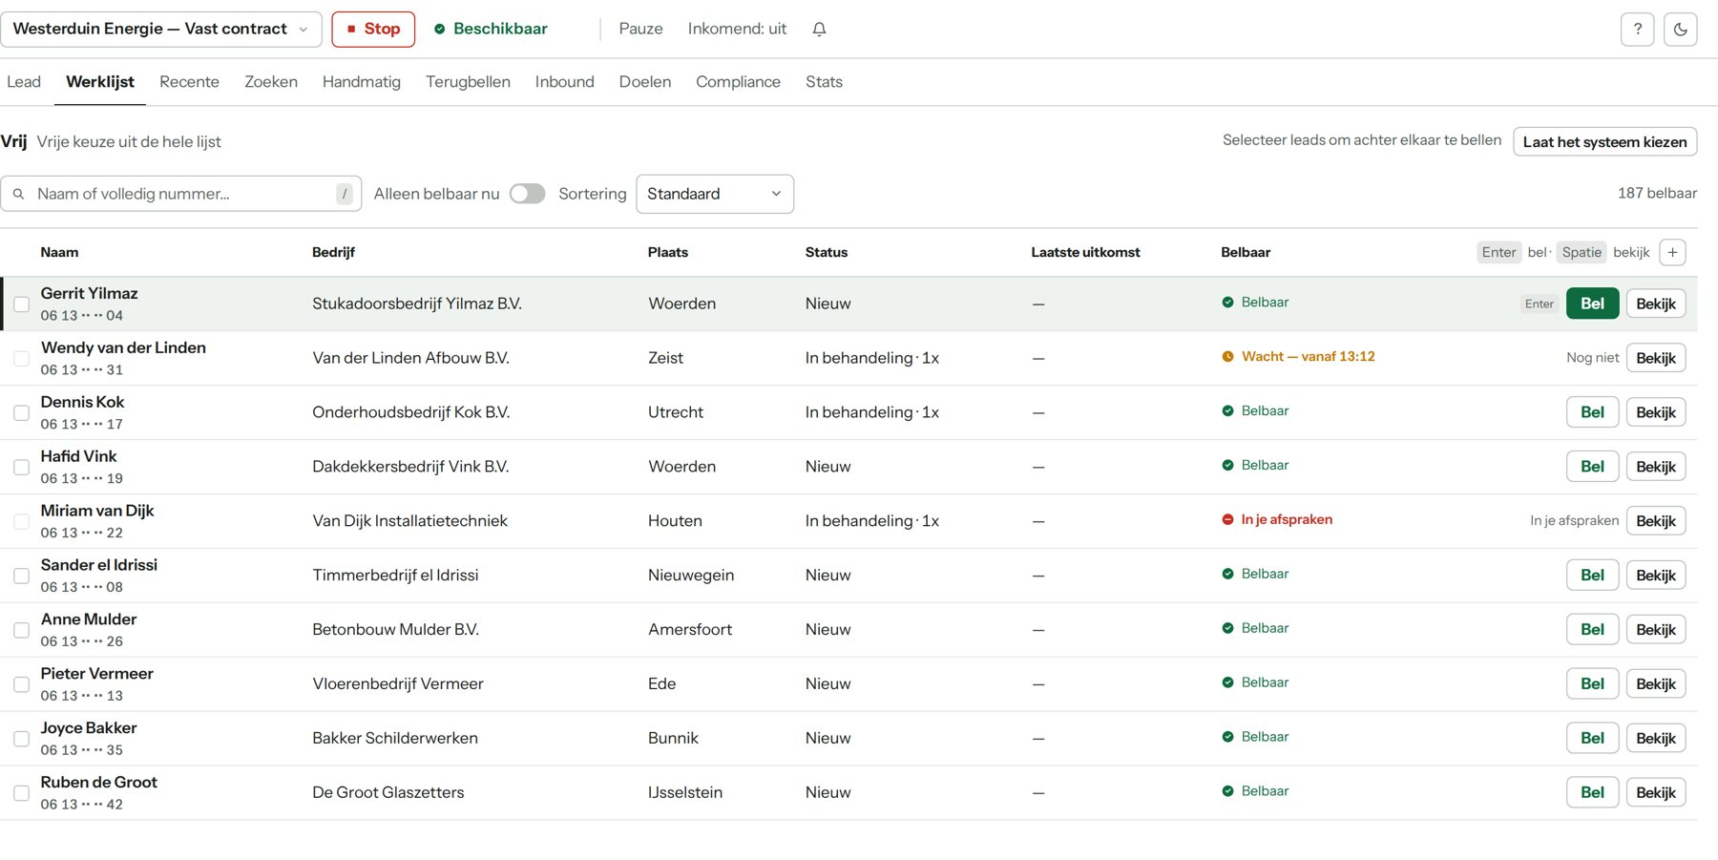
Task: Check the box for Gerrit Yilmaz
Action: pos(21,304)
